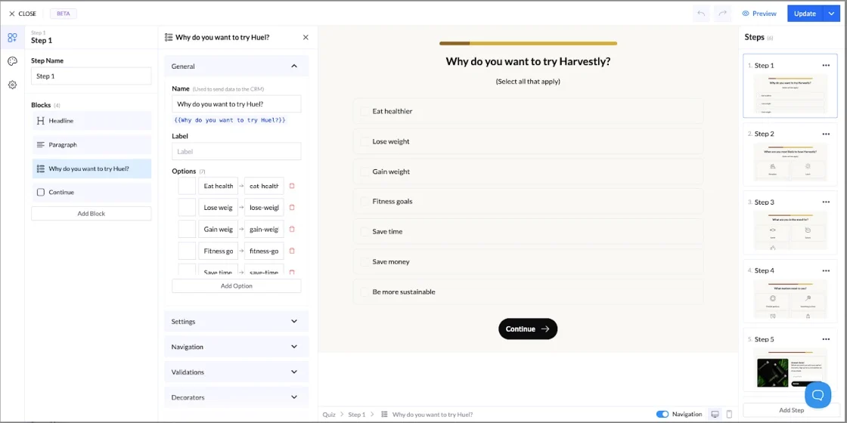The height and width of the screenshot is (423, 847).
Task: Click the BETA badge
Action: point(64,14)
